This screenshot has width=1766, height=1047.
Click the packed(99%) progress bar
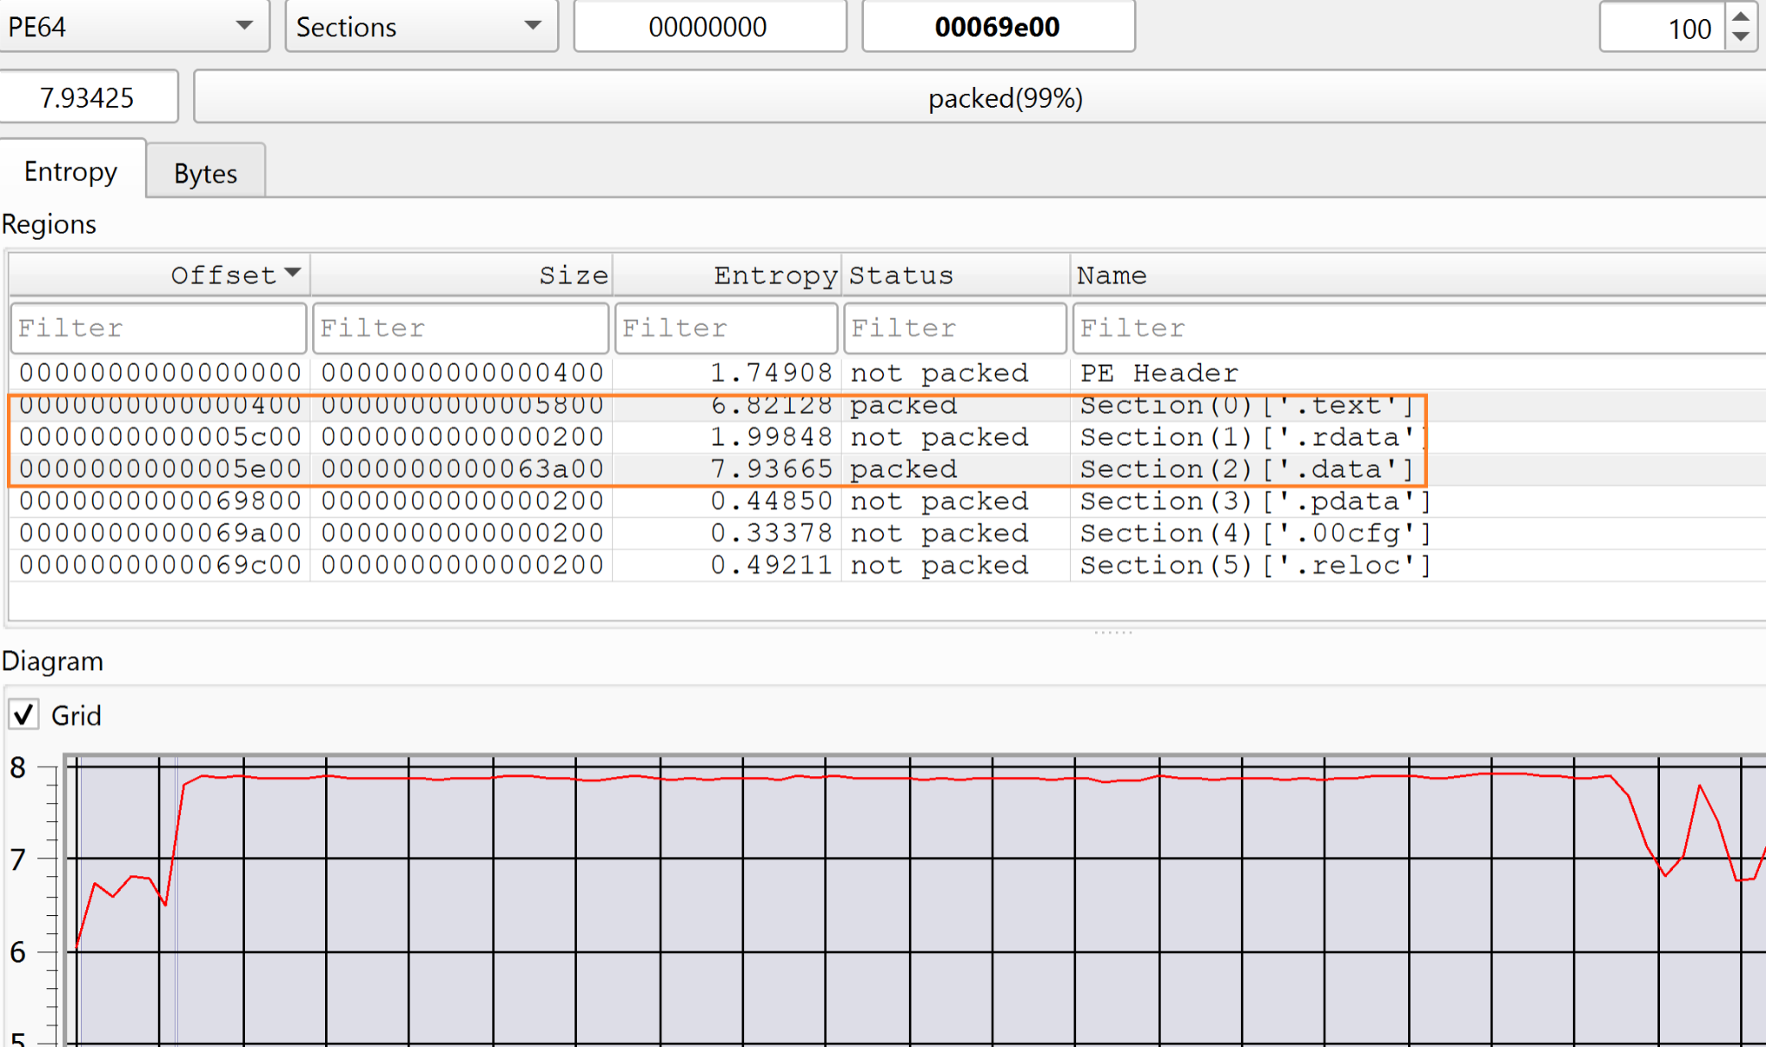click(1005, 98)
